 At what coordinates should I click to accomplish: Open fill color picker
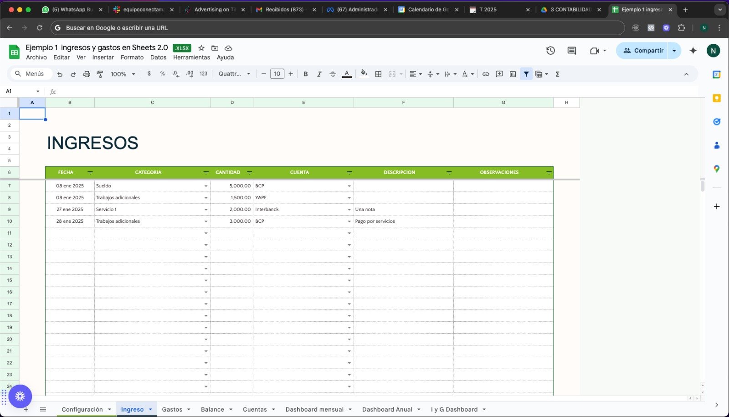[x=364, y=74]
